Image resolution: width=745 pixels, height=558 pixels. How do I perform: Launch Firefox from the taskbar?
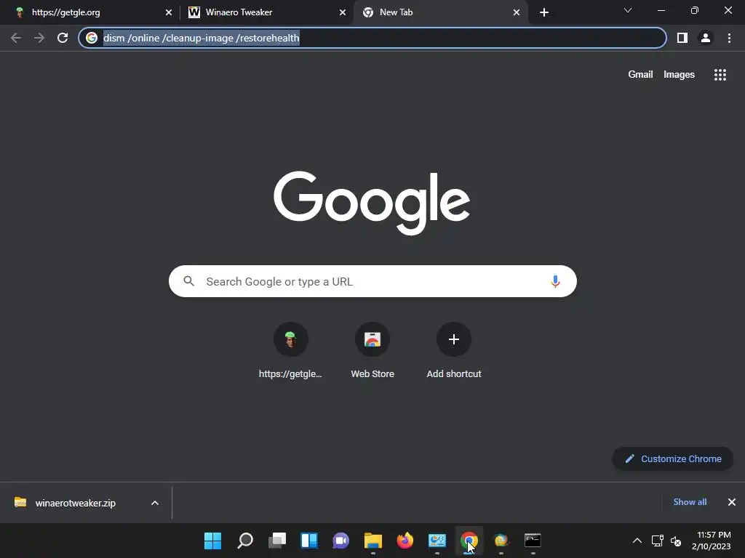(x=405, y=541)
